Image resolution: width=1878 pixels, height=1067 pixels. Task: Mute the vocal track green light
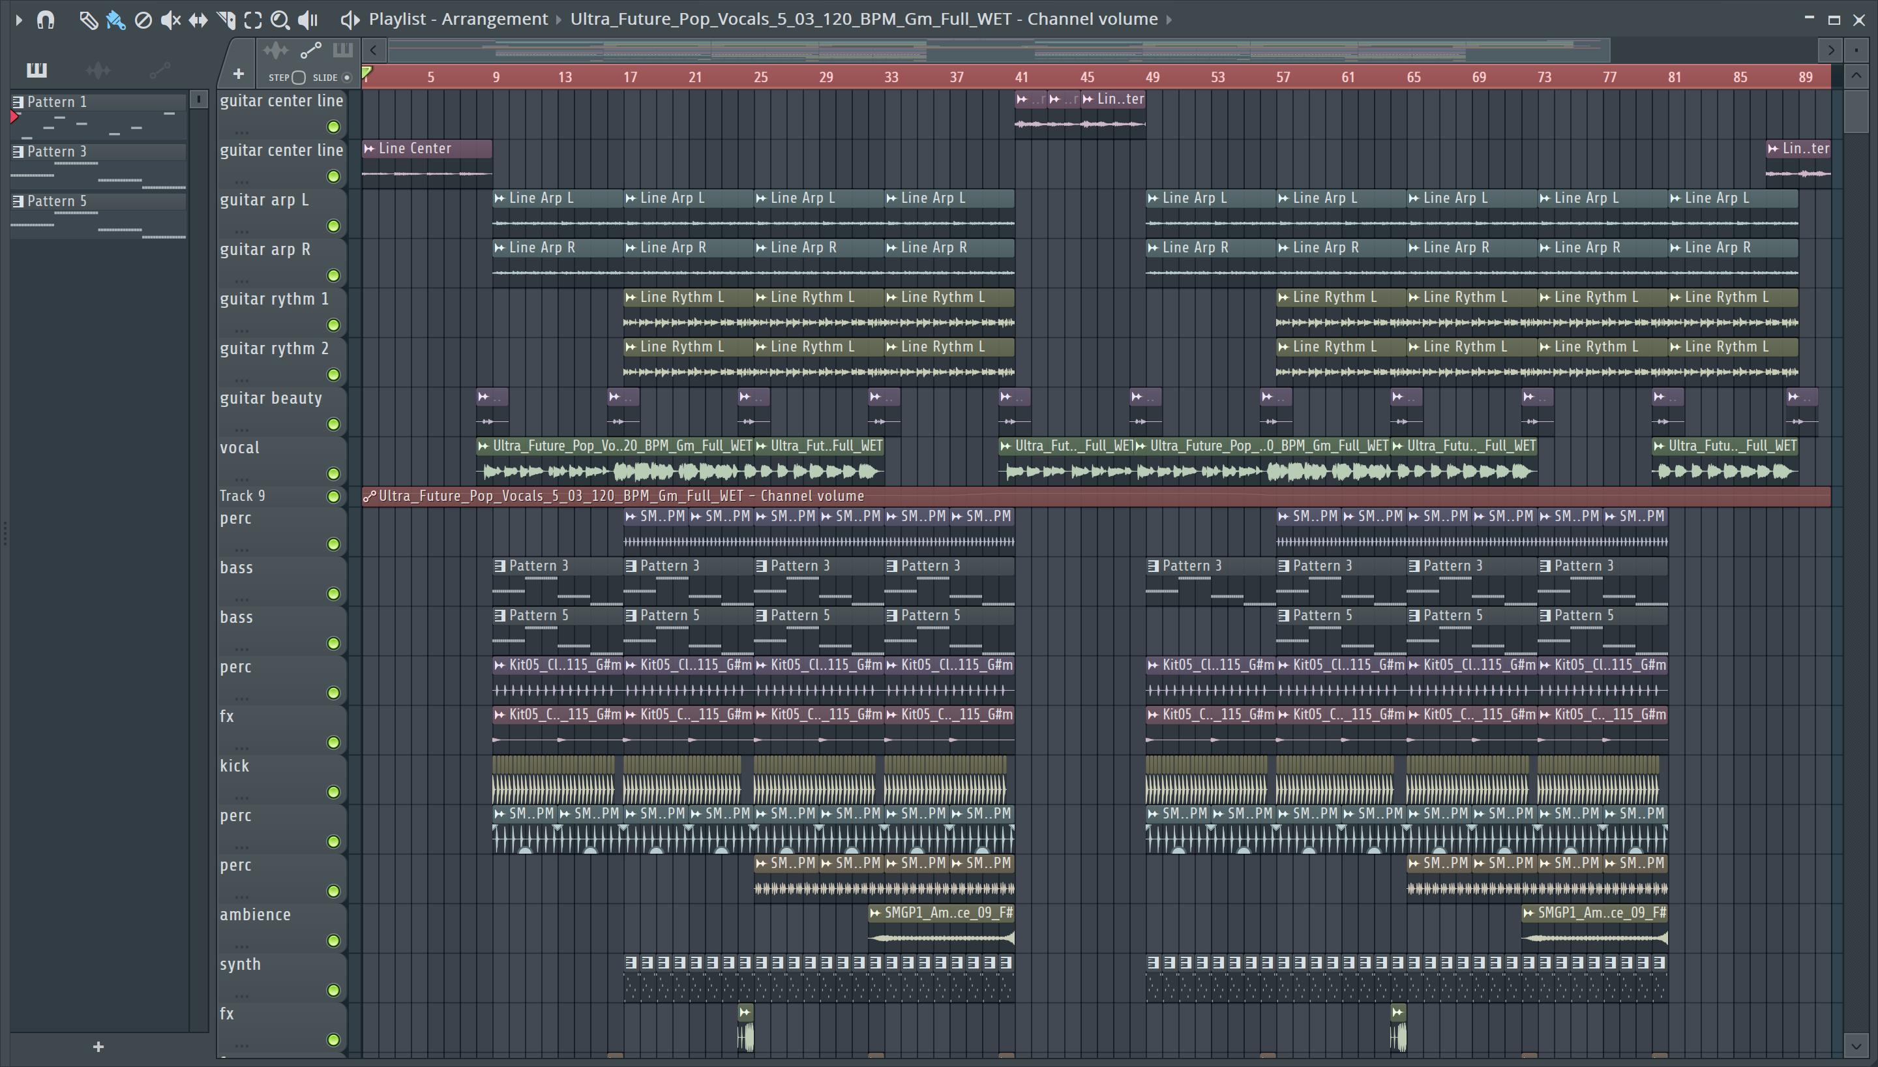click(x=333, y=473)
